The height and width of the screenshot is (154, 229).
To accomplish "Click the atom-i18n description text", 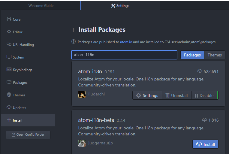I will (x=141, y=82).
